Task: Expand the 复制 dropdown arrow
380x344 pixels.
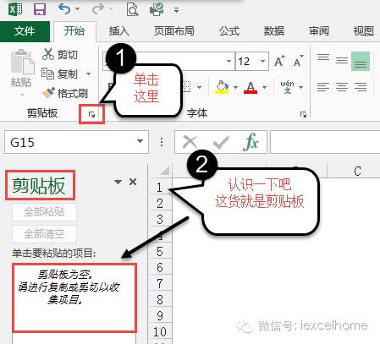Action: tap(89, 74)
